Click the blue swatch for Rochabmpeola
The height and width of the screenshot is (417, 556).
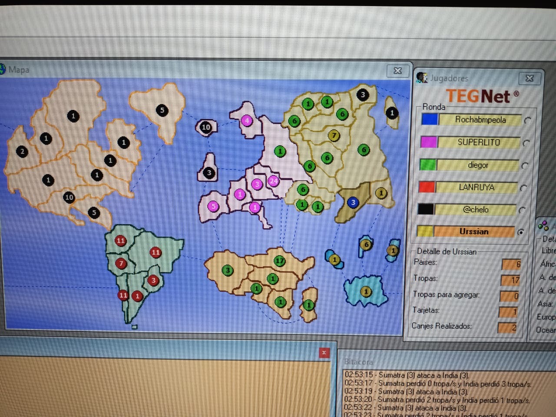coord(430,119)
